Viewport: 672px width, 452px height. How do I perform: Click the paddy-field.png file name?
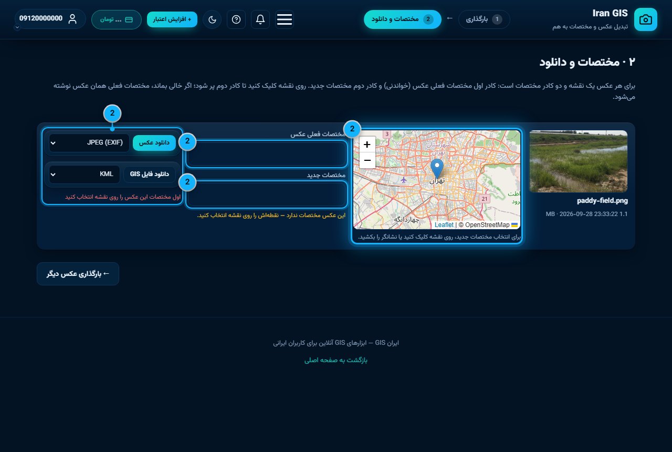pos(602,201)
